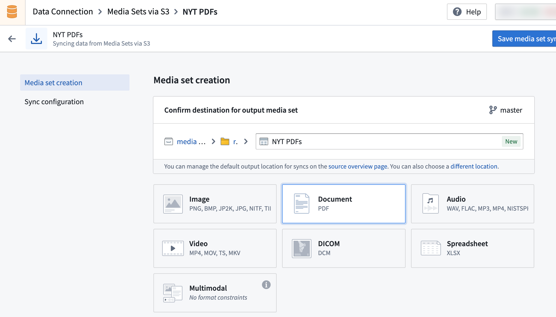Click the branch icon next to master
Viewport: 556px width, 317px height.
[492, 110]
